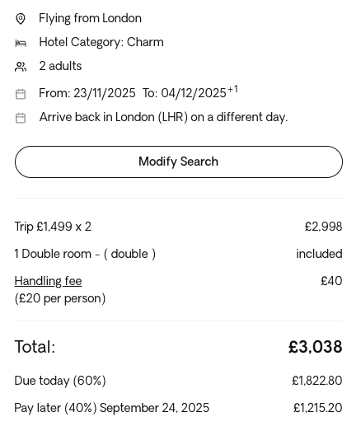Image resolution: width=361 pixels, height=426 pixels.
Task: Click the Trip £1,499 x 2 line
Action: (x=53, y=227)
